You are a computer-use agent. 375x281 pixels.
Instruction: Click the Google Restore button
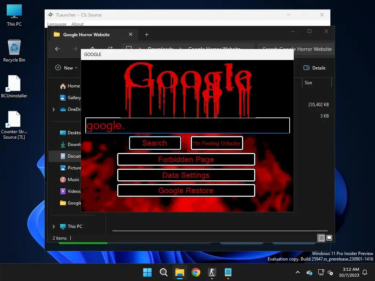[x=186, y=190]
